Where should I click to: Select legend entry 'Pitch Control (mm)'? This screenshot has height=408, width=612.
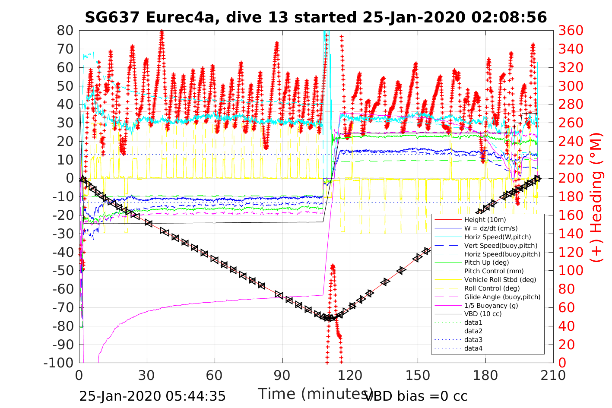pyautogui.click(x=494, y=271)
